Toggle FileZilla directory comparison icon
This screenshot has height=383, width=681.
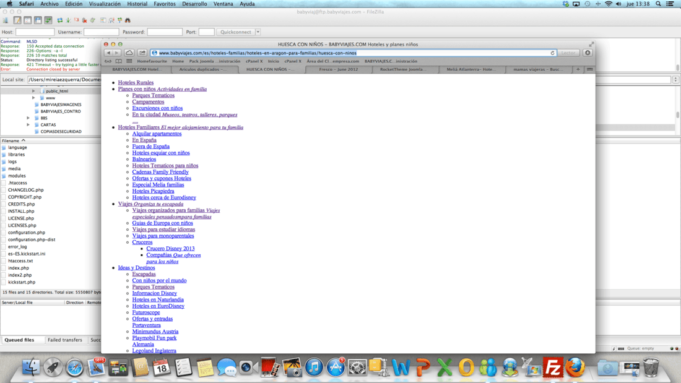tap(111, 20)
